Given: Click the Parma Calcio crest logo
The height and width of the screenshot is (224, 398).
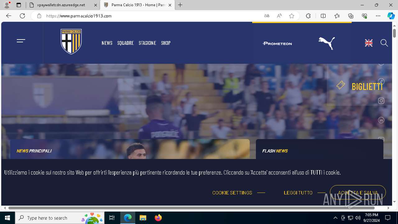Looking at the screenshot, I should pyautogui.click(x=71, y=42).
